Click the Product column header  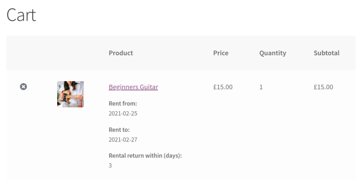pyautogui.click(x=121, y=53)
